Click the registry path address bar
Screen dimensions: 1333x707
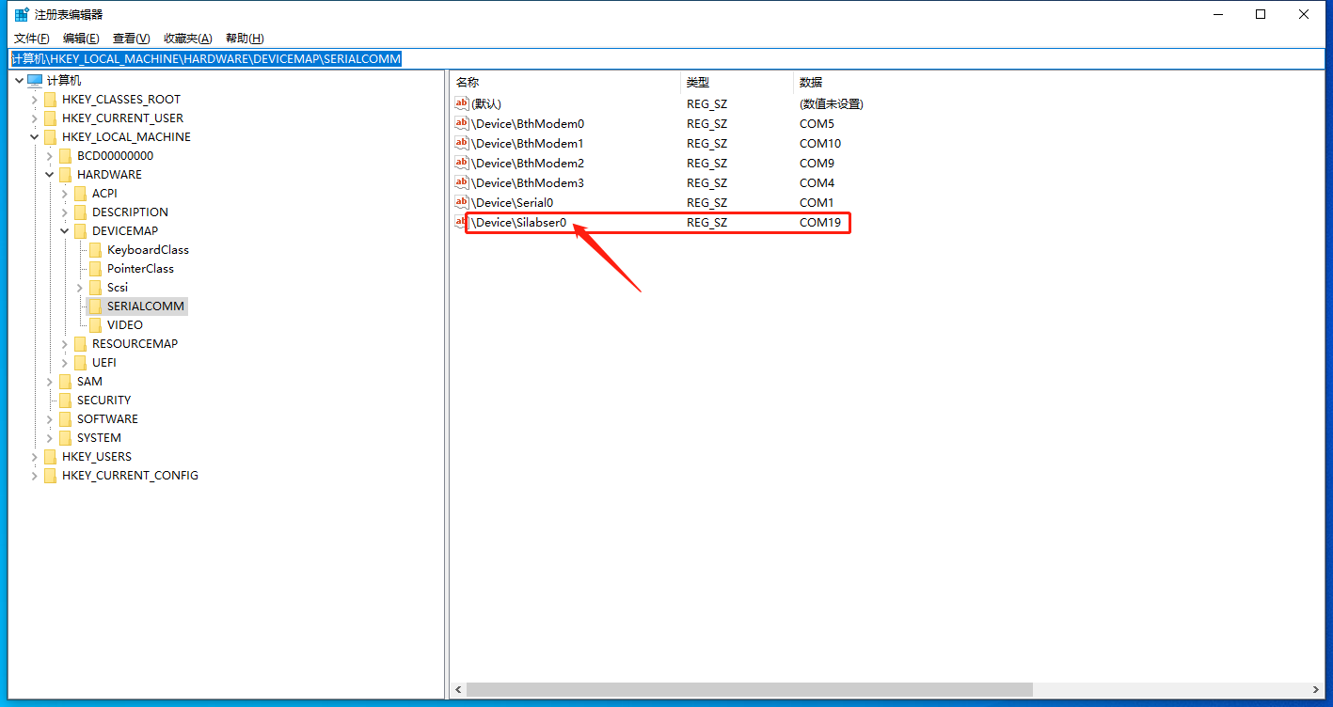point(666,58)
